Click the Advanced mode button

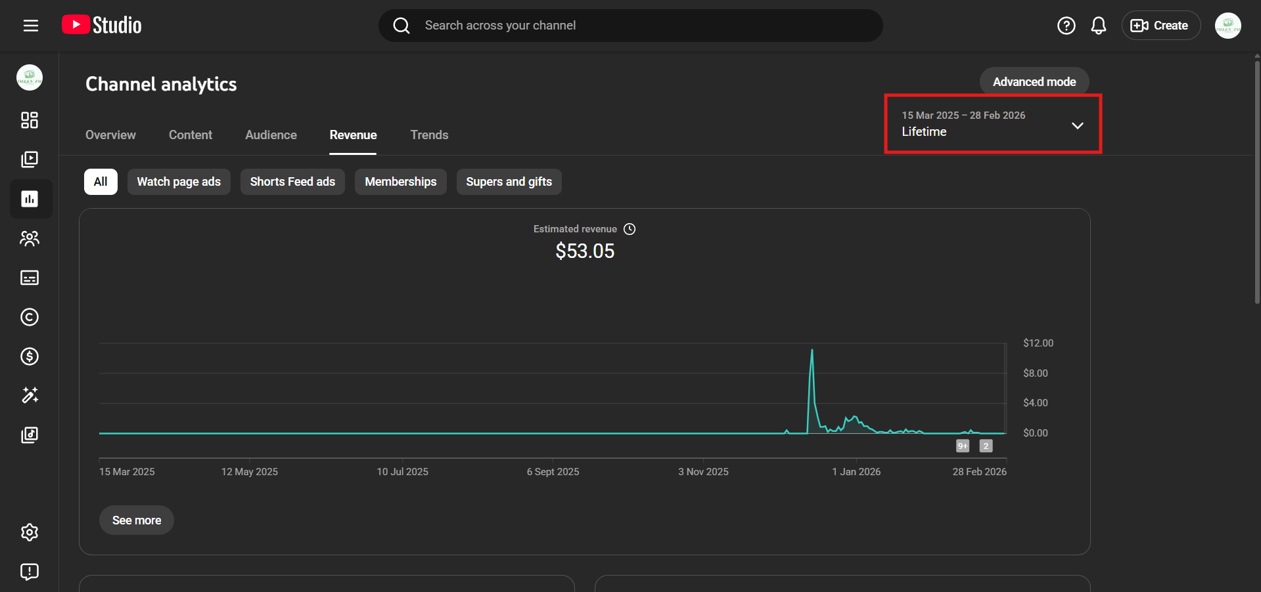pyautogui.click(x=1034, y=81)
